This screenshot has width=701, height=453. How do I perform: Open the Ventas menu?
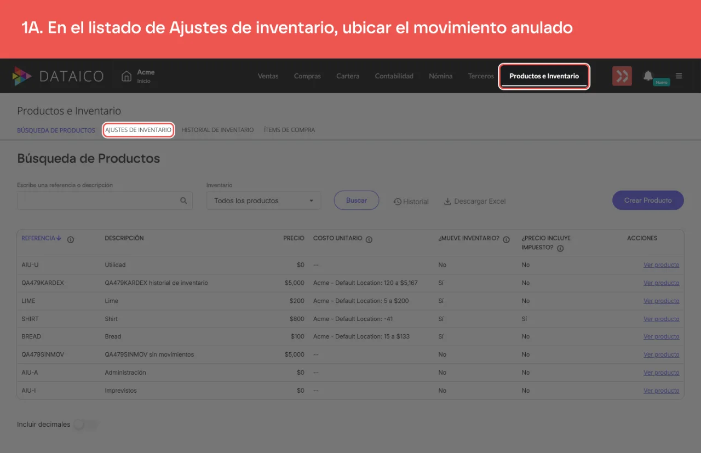(268, 76)
